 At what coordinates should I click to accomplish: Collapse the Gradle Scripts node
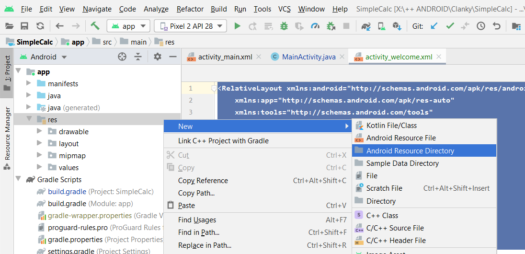[x=18, y=179]
